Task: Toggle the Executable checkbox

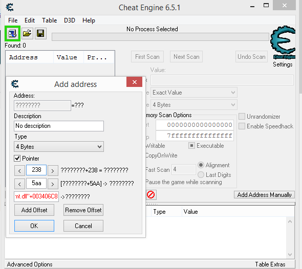Action: point(191,146)
